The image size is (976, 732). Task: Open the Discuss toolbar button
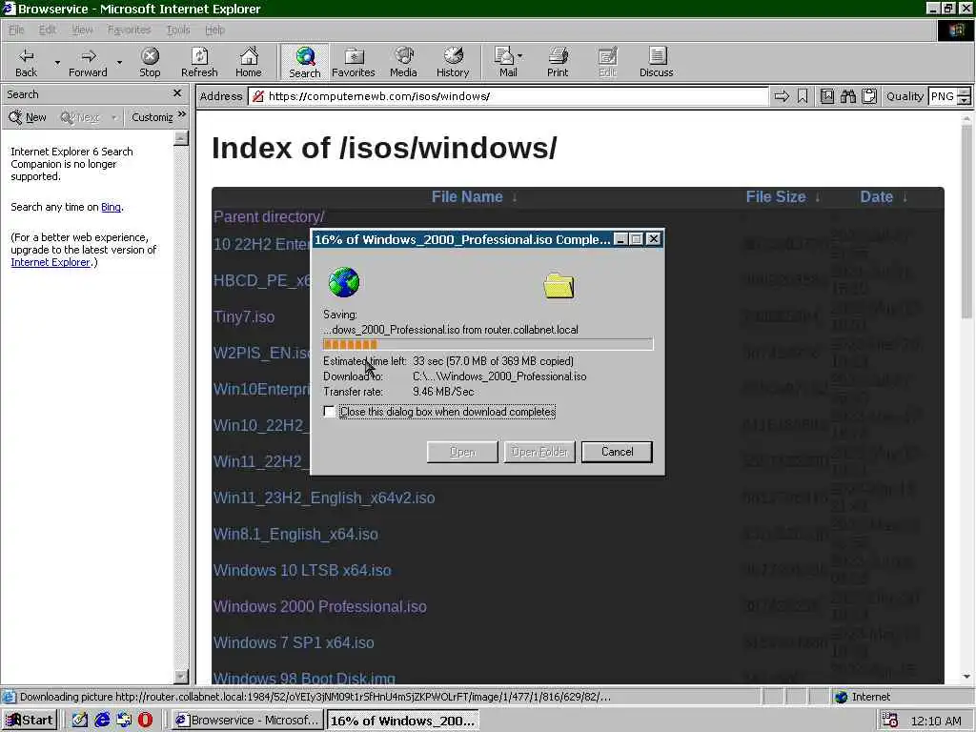[656, 62]
